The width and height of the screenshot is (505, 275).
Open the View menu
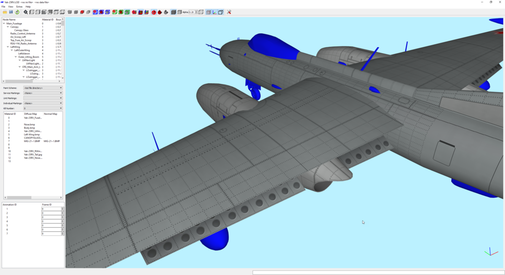point(11,7)
